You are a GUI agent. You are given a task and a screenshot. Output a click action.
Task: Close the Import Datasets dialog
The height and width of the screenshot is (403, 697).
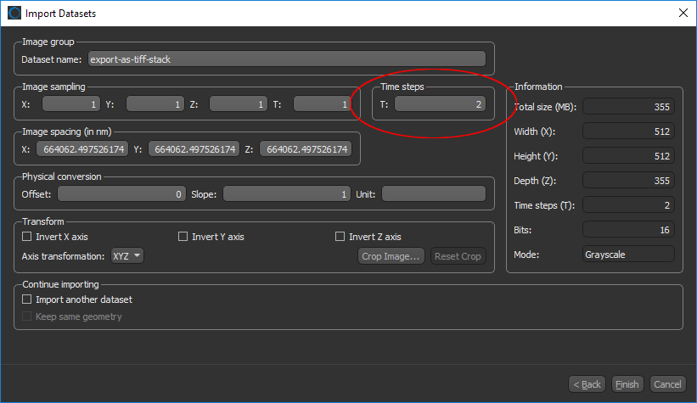(x=682, y=13)
